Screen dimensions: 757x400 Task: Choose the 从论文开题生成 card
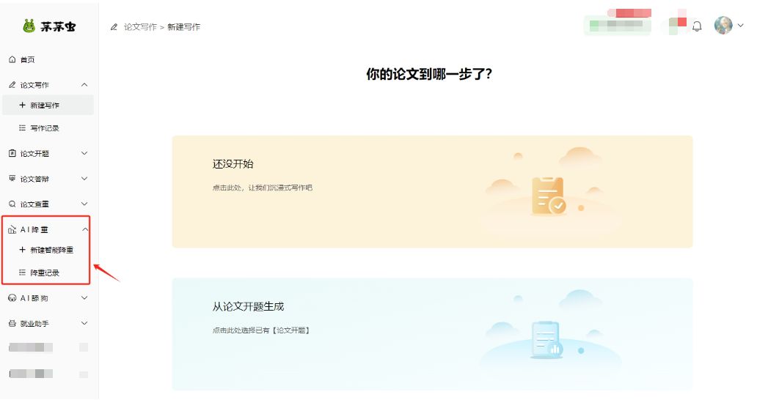(x=432, y=335)
